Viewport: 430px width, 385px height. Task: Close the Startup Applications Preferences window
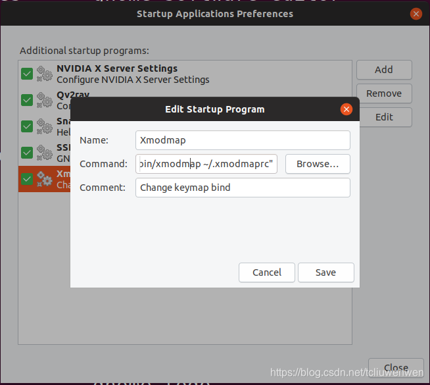(x=416, y=14)
